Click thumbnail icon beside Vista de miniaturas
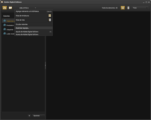Screen dimensions: 151x120 point(50,15)
